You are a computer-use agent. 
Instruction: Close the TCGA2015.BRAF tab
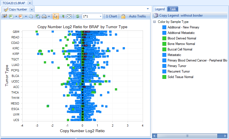(x=30, y=3)
